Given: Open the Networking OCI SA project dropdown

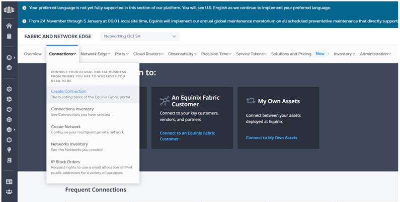Looking at the screenshot, I should click(x=140, y=37).
